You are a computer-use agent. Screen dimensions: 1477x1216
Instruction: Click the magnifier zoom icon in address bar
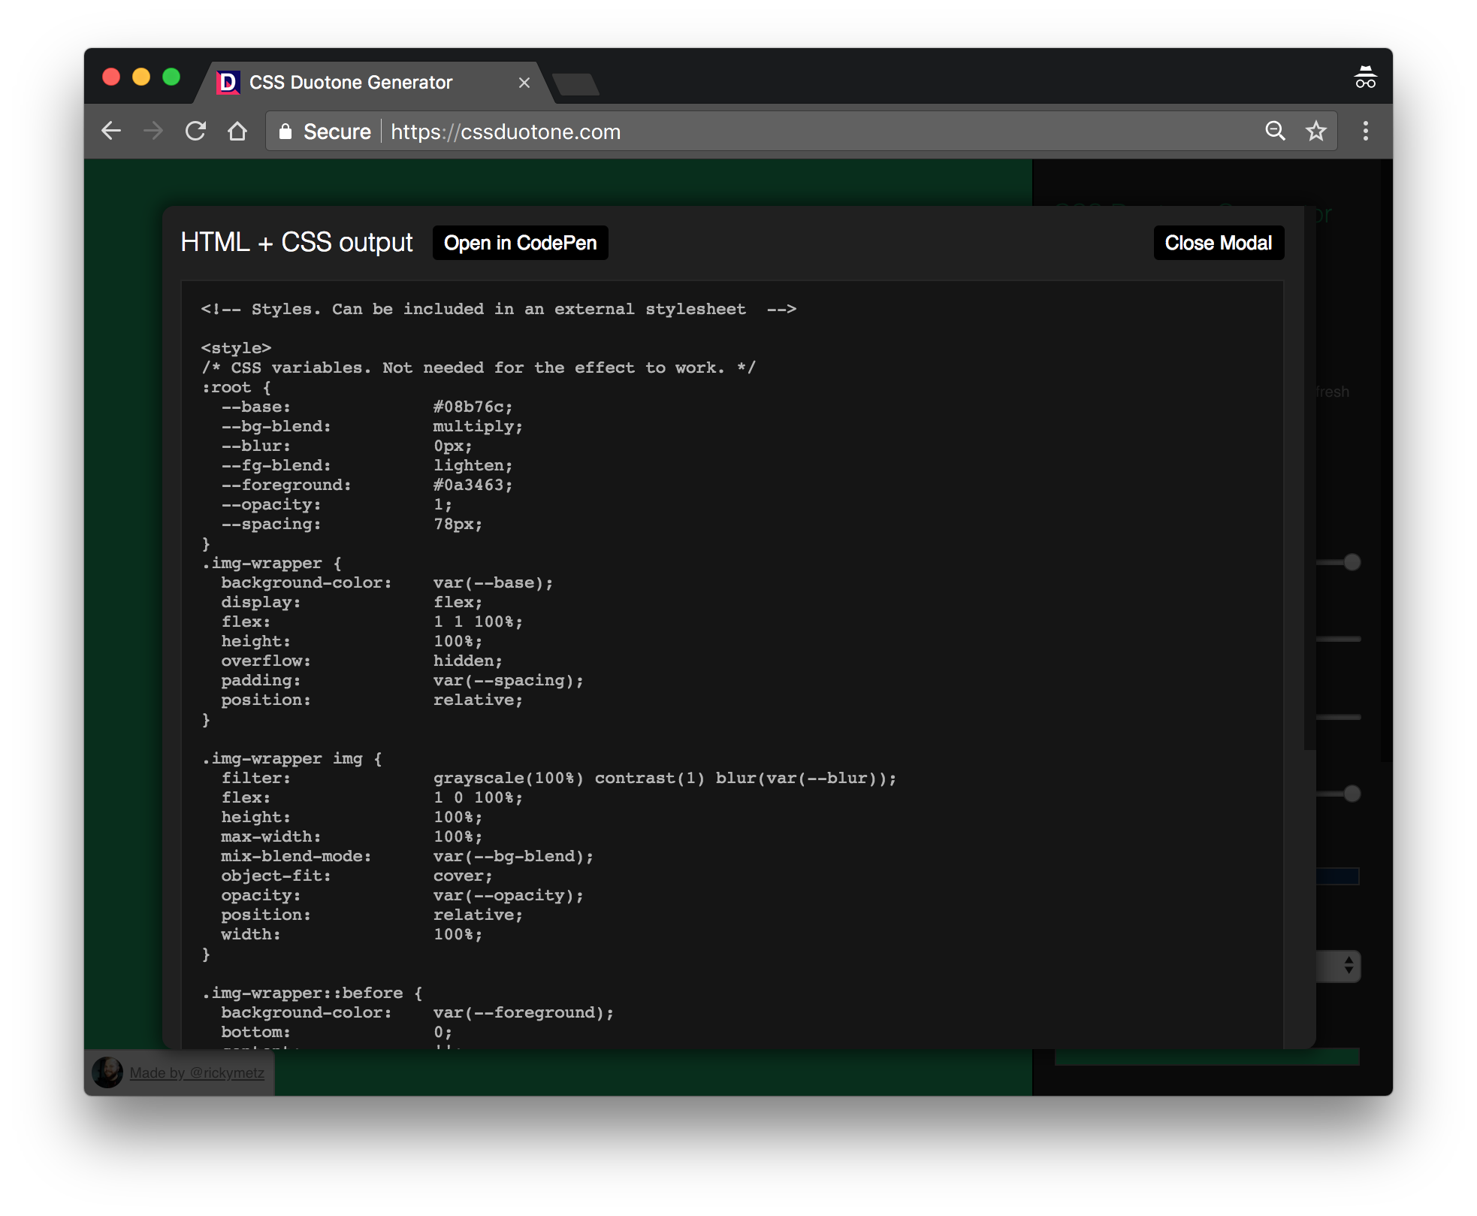[x=1275, y=131]
